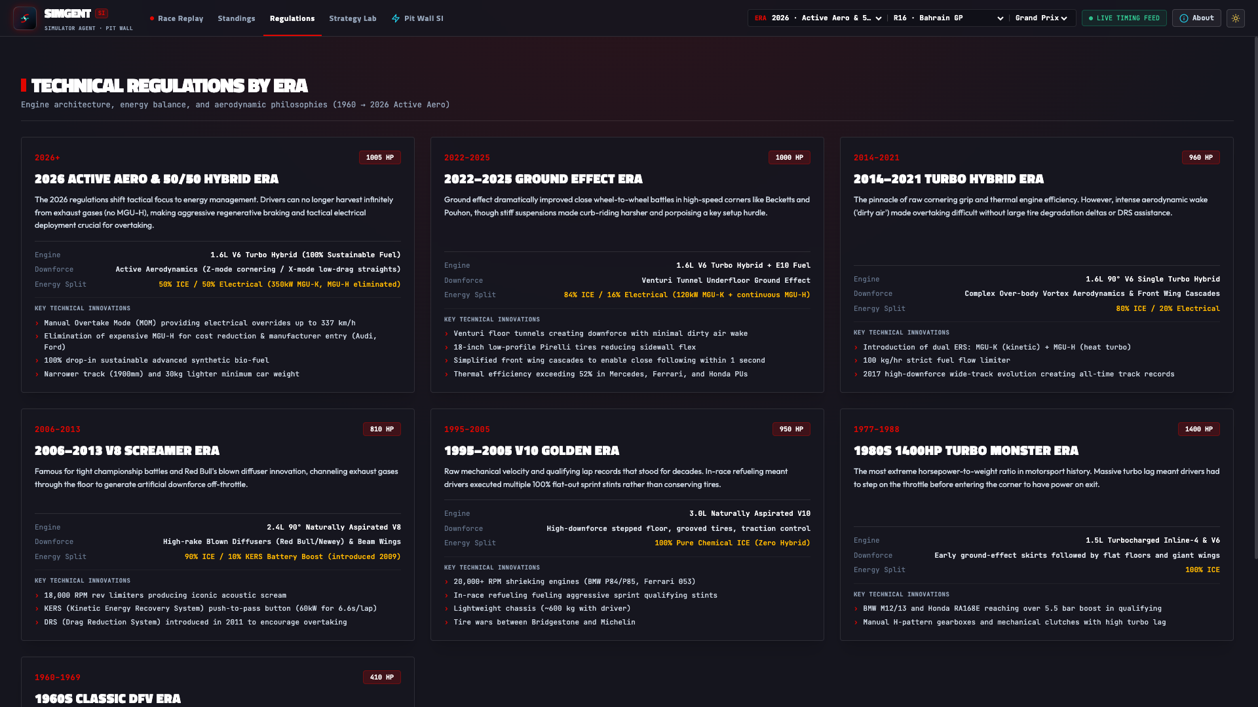Click the '90% ICE / 10% KERS Battery Boost' value
The width and height of the screenshot is (1258, 707).
point(292,557)
